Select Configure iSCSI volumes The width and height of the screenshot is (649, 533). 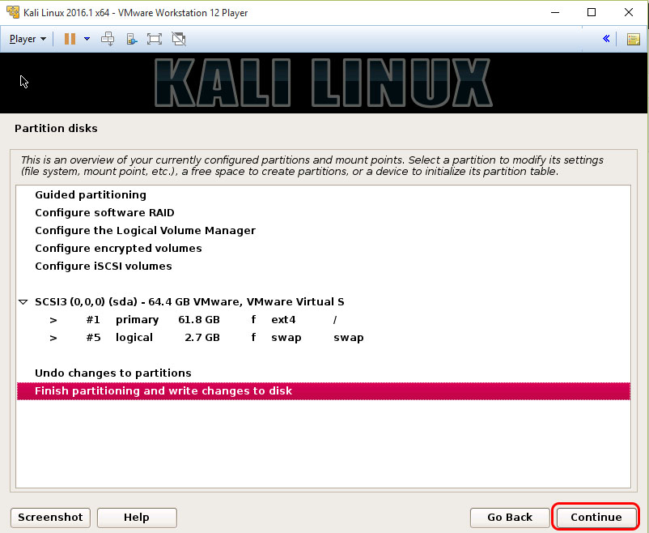pos(323,266)
